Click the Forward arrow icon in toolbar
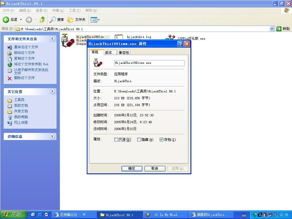 pyautogui.click(x=29, y=20)
